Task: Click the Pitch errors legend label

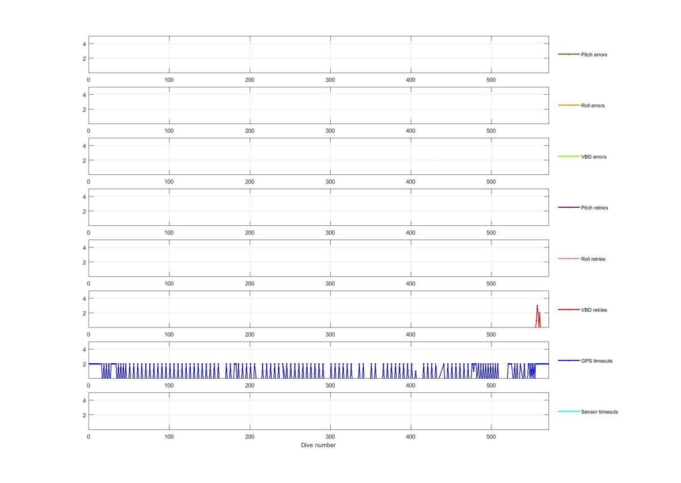Action: (594, 54)
